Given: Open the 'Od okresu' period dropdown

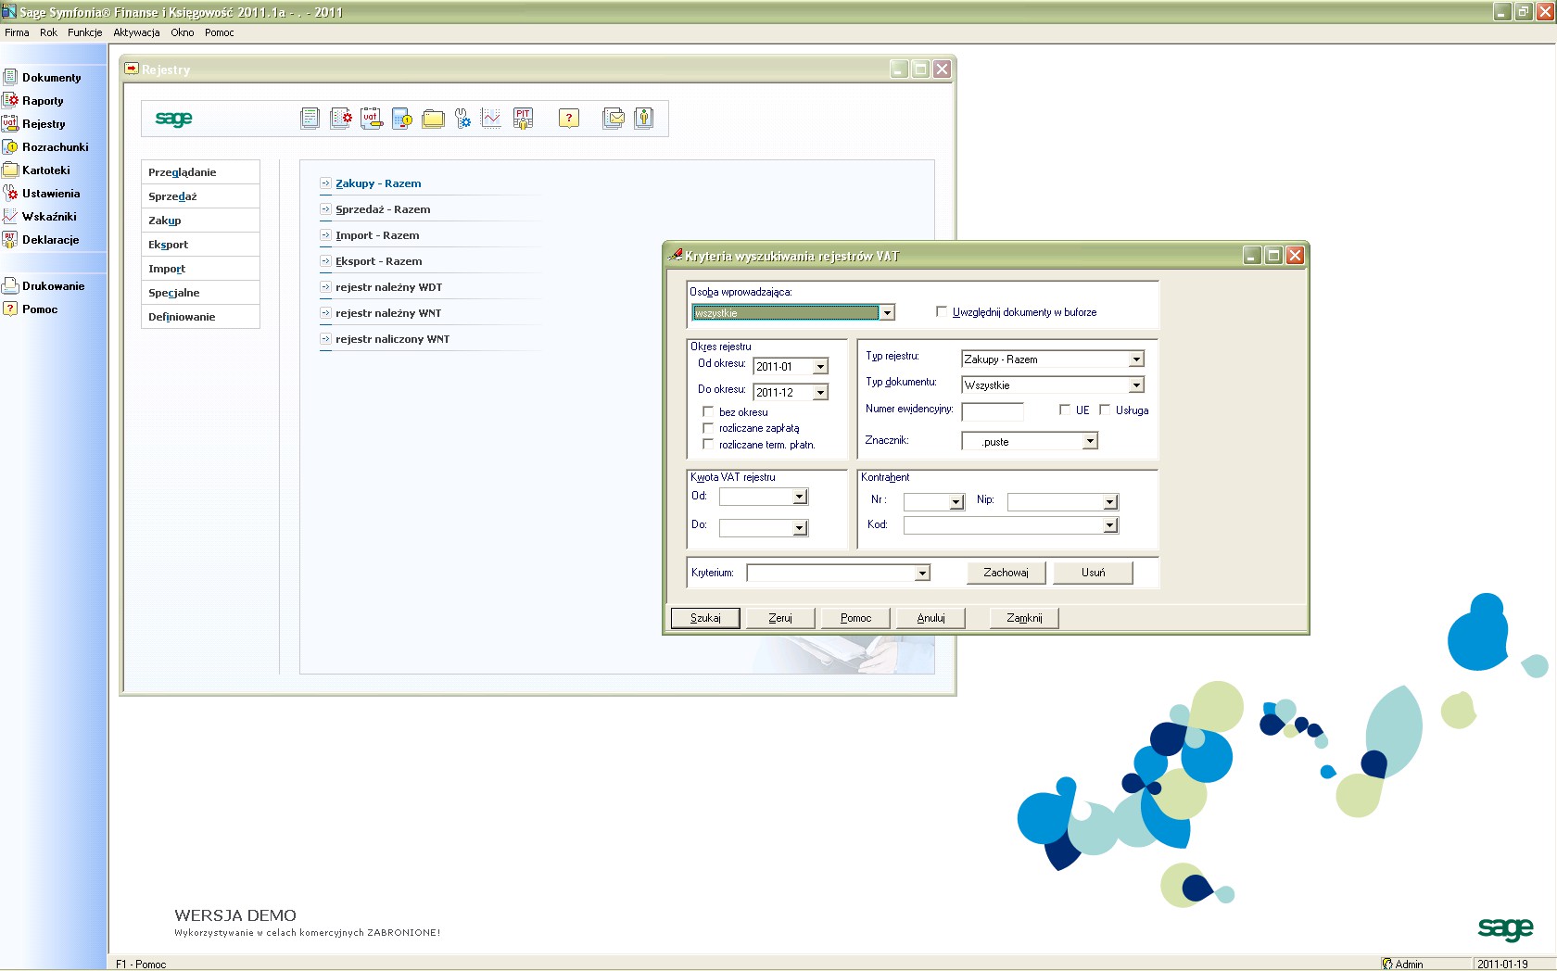Looking at the screenshot, I should click(x=820, y=367).
